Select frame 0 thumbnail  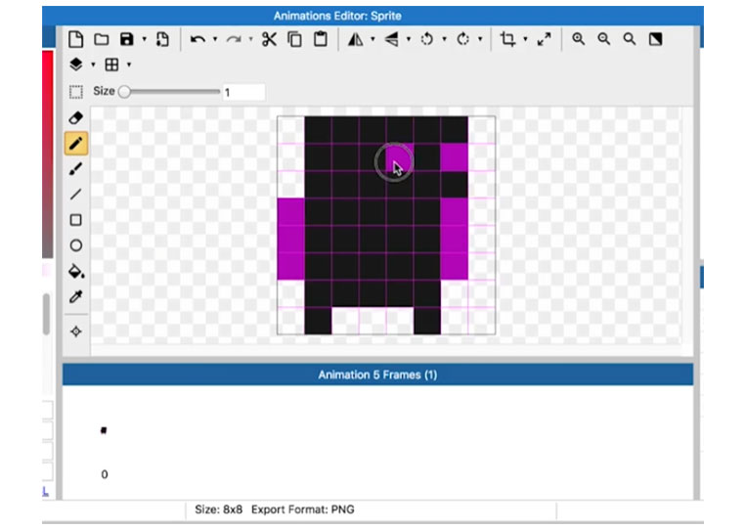tap(104, 430)
